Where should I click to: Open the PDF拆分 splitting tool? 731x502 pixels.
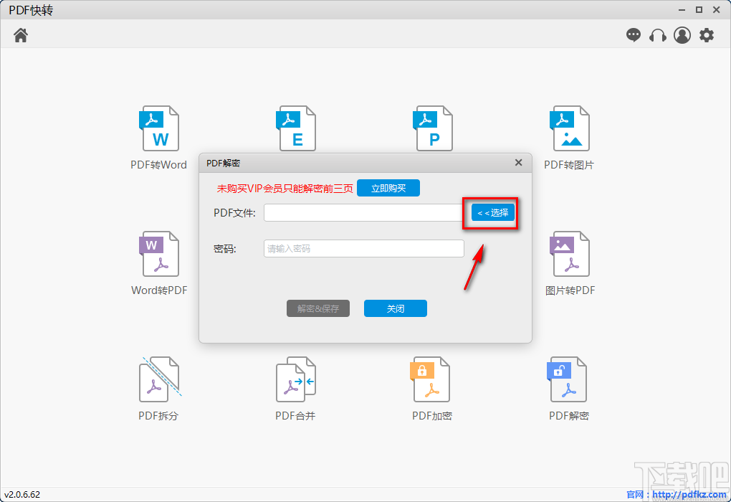(x=159, y=380)
